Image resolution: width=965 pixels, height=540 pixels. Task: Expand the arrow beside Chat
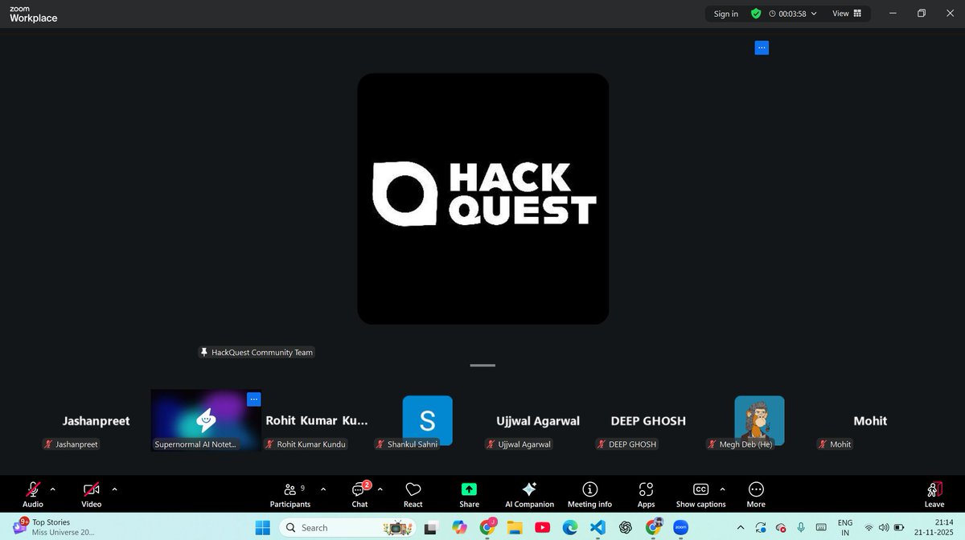tap(380, 489)
